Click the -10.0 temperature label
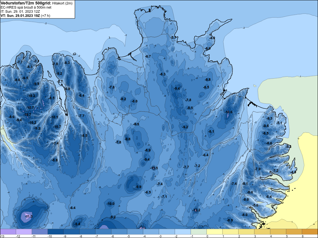The image size is (318, 238). click(x=111, y=204)
